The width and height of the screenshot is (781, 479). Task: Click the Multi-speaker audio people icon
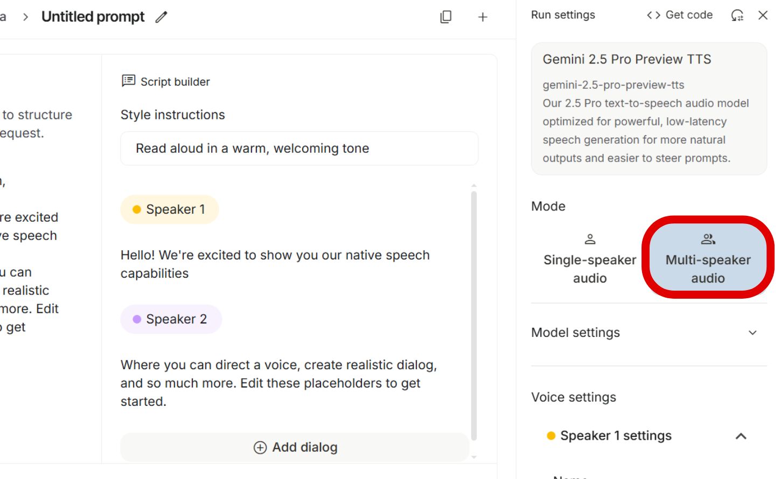[707, 238]
